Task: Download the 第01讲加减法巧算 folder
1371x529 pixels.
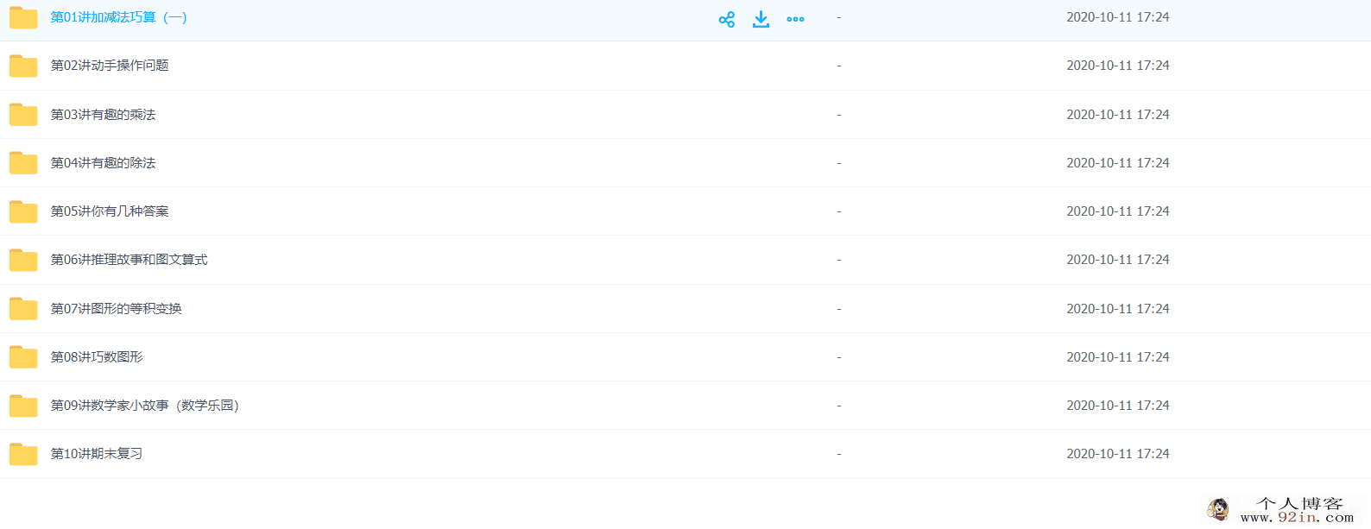Action: pyautogui.click(x=761, y=19)
